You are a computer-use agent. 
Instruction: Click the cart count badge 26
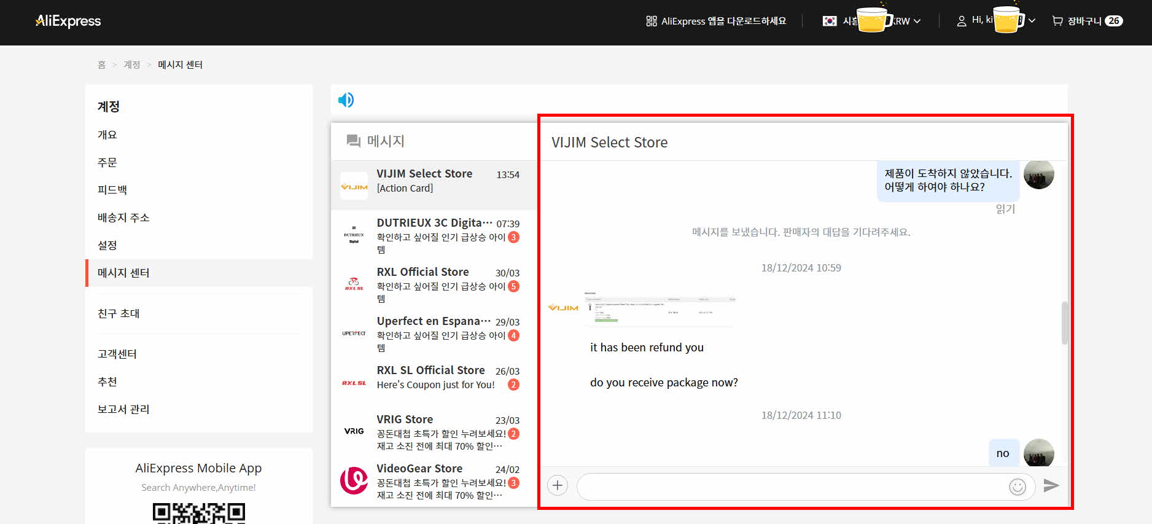click(1114, 21)
